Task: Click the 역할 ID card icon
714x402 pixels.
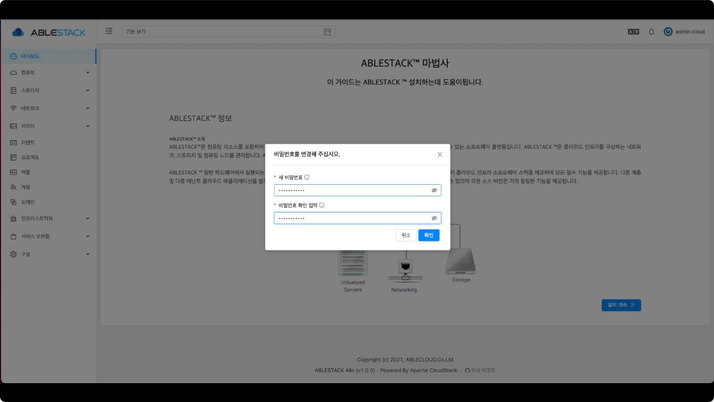Action: tap(14, 172)
